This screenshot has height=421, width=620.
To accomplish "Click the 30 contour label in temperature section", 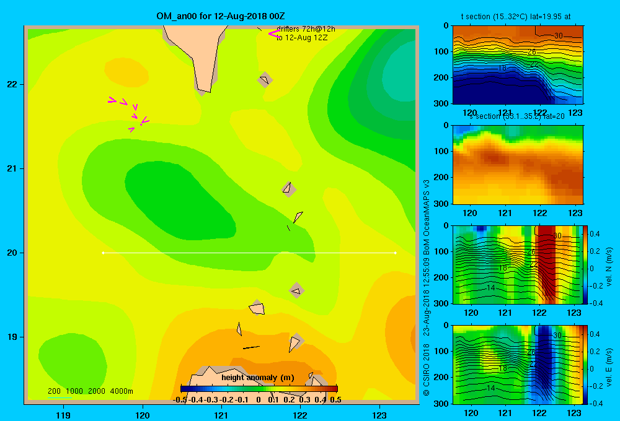I will coord(559,36).
